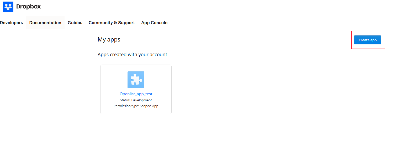Image resolution: width=401 pixels, height=151 pixels.
Task: Click the 'Scoped App' permission value
Action: click(x=149, y=106)
